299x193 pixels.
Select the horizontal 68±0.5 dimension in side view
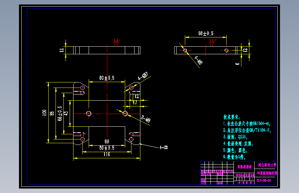click(x=206, y=33)
